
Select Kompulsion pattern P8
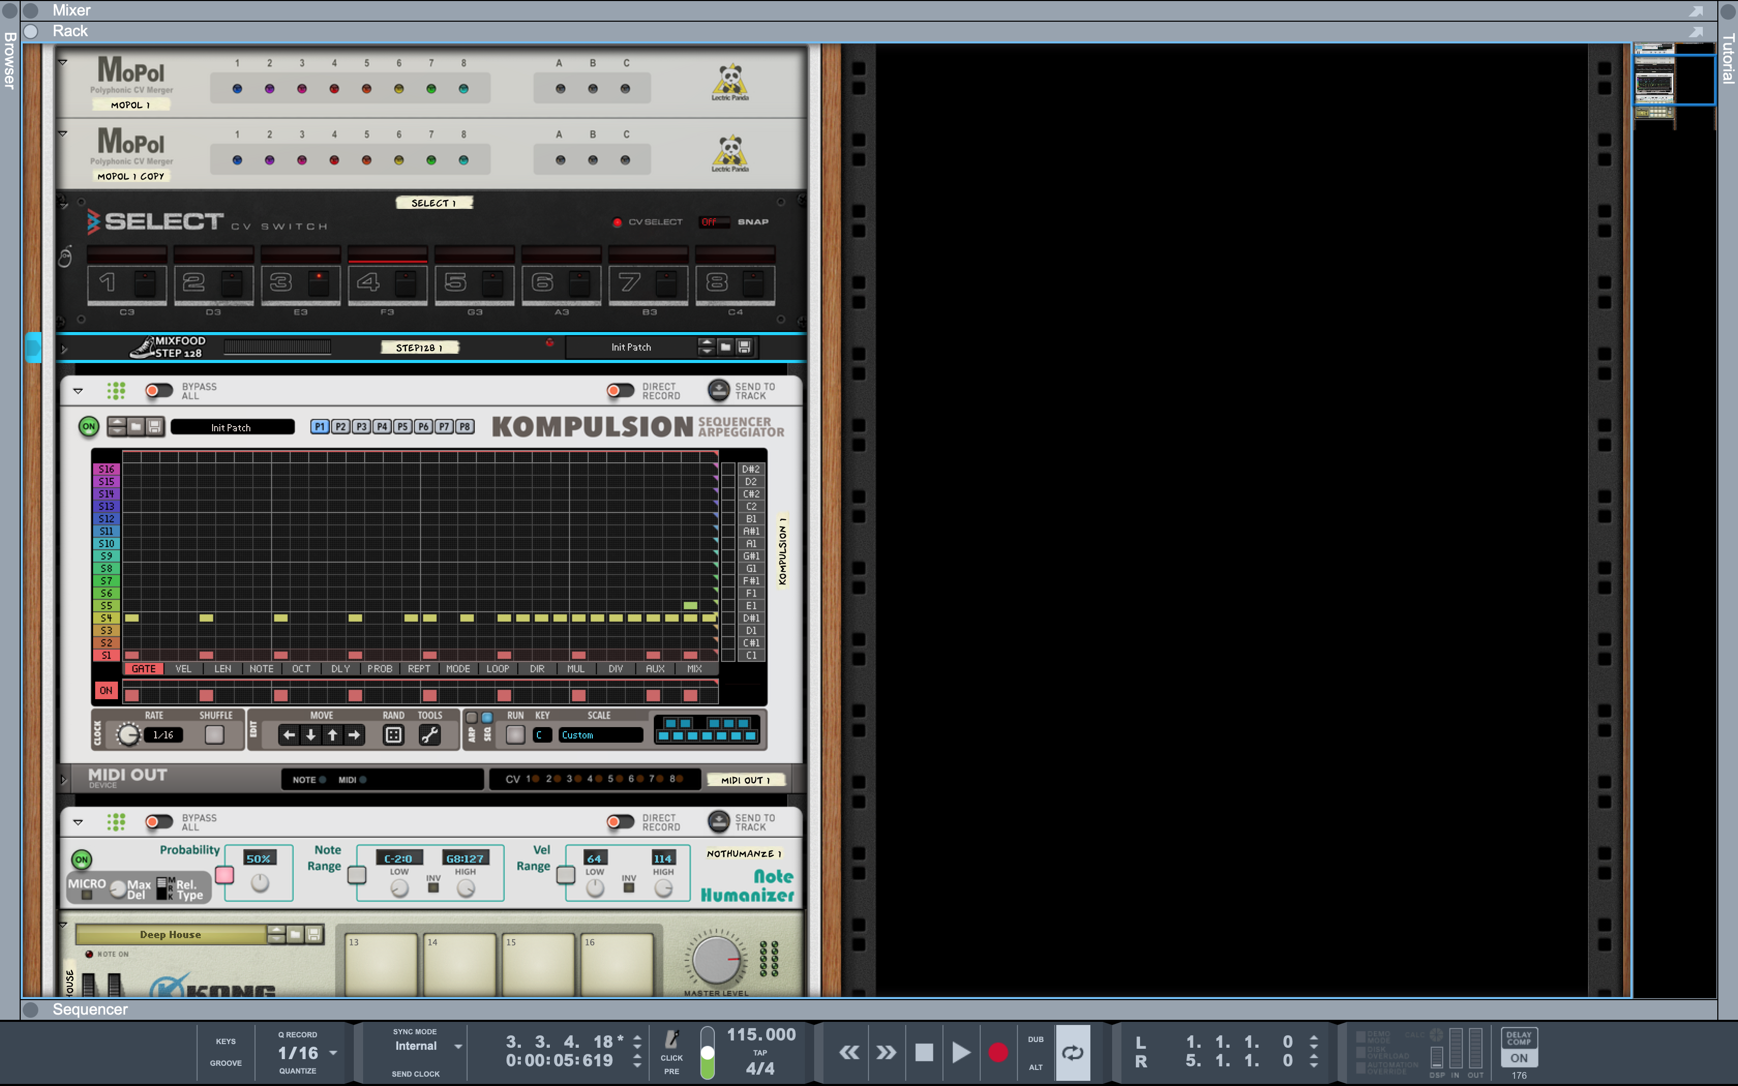[x=466, y=427]
